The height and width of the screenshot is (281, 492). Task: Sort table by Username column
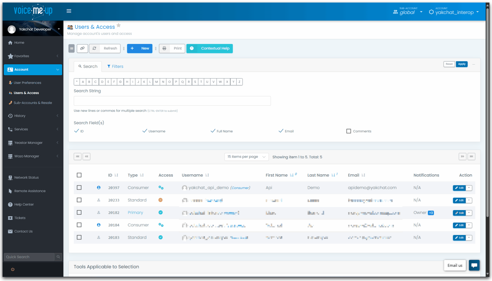[x=207, y=175]
